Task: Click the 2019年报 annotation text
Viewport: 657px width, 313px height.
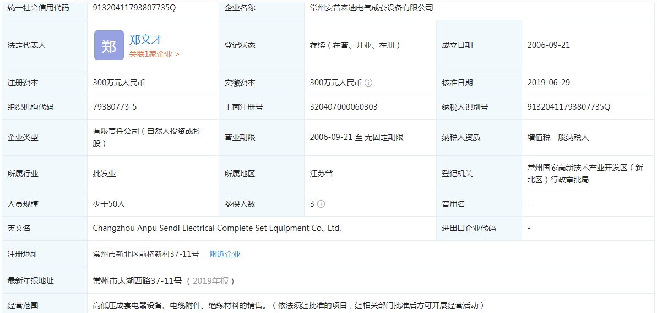Action: pyautogui.click(x=210, y=281)
